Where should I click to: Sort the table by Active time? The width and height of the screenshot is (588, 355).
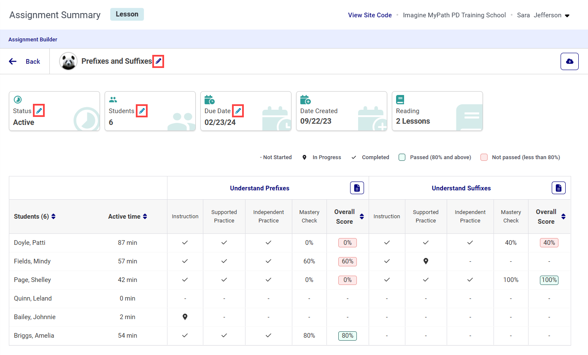145,217
